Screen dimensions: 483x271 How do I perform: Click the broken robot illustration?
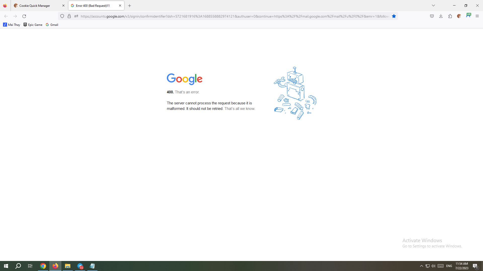295,93
